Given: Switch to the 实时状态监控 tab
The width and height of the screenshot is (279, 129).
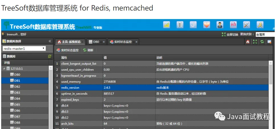Looking at the screenshot, I should click(x=123, y=42).
